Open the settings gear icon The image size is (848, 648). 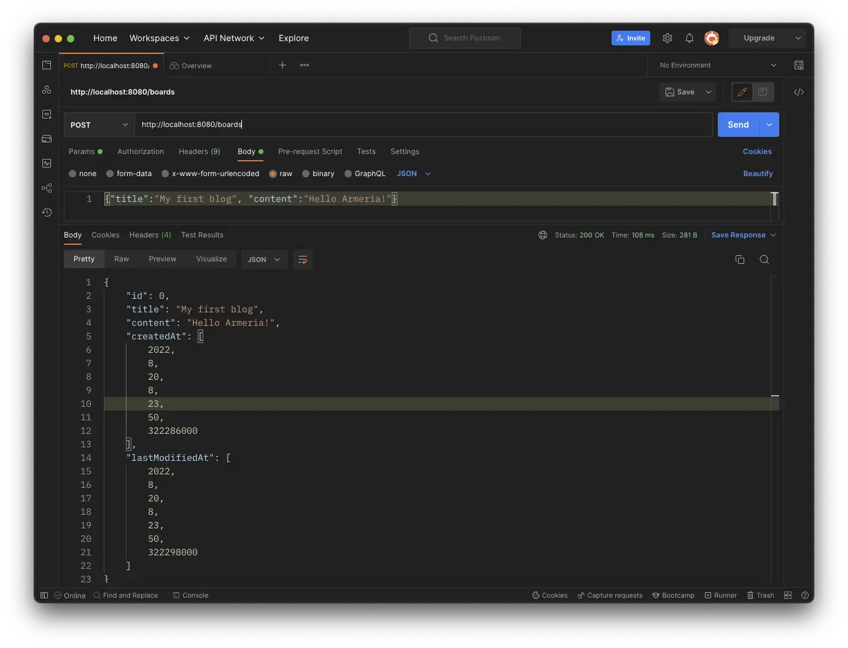click(667, 38)
